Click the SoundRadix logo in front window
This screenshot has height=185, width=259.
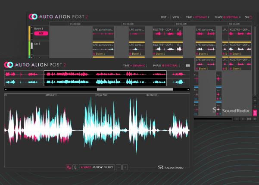(171, 167)
